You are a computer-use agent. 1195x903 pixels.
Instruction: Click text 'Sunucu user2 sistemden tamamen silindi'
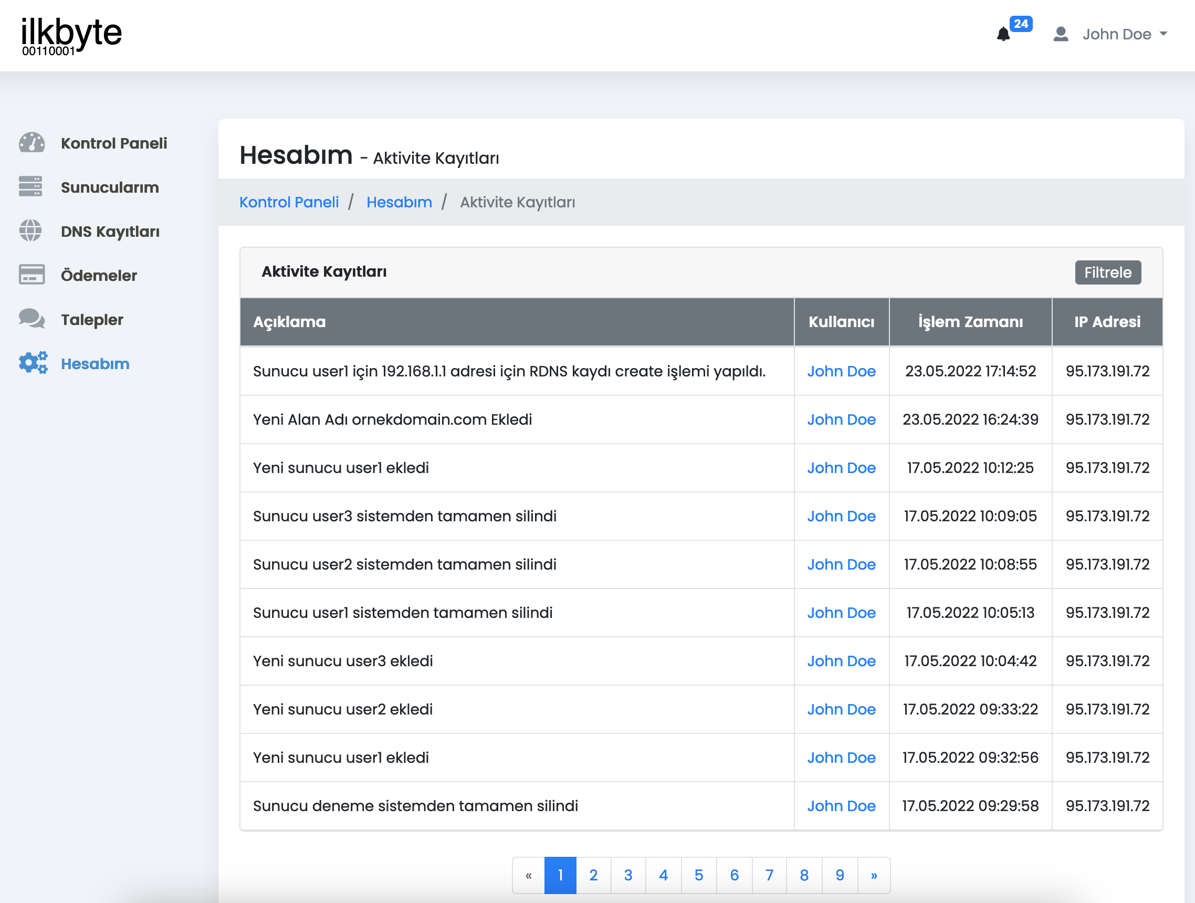pos(405,564)
